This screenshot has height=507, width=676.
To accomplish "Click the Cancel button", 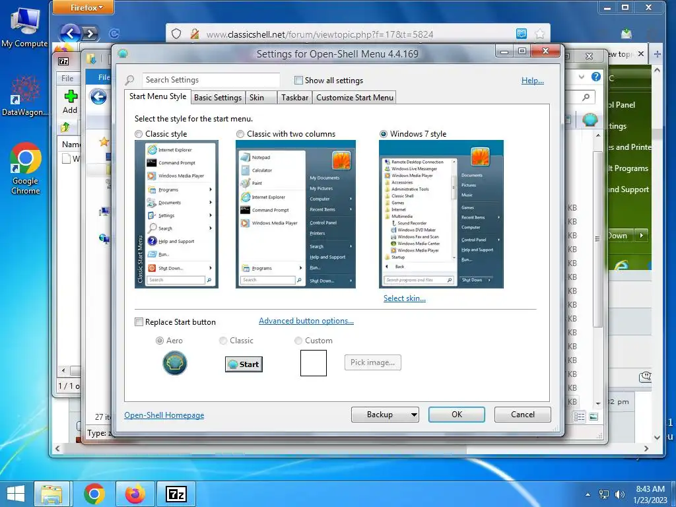I will coord(523,415).
